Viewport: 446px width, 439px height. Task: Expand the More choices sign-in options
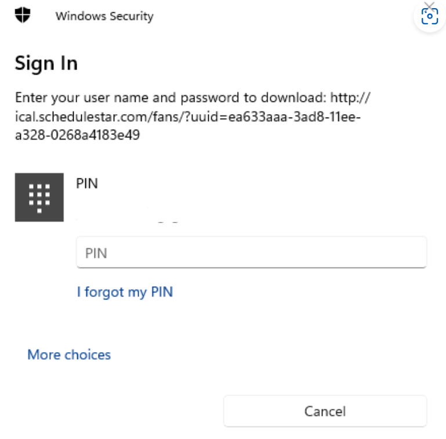[x=69, y=354]
